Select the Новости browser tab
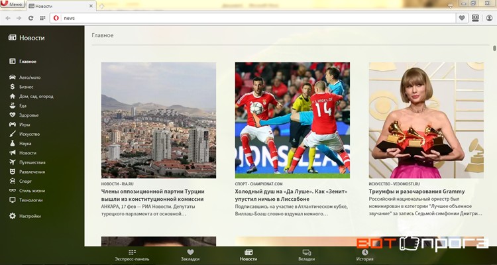The width and height of the screenshot is (497, 265). coord(60,6)
